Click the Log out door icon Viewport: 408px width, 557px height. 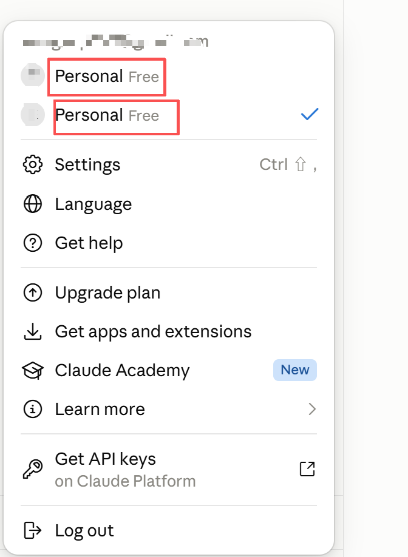click(33, 530)
